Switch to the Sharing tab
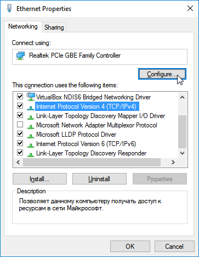199x257 pixels. [x=54, y=27]
